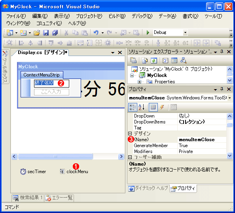This screenshot has width=235, height=213.
Task: Click the designer scroll right arrow
Action: 121,156
